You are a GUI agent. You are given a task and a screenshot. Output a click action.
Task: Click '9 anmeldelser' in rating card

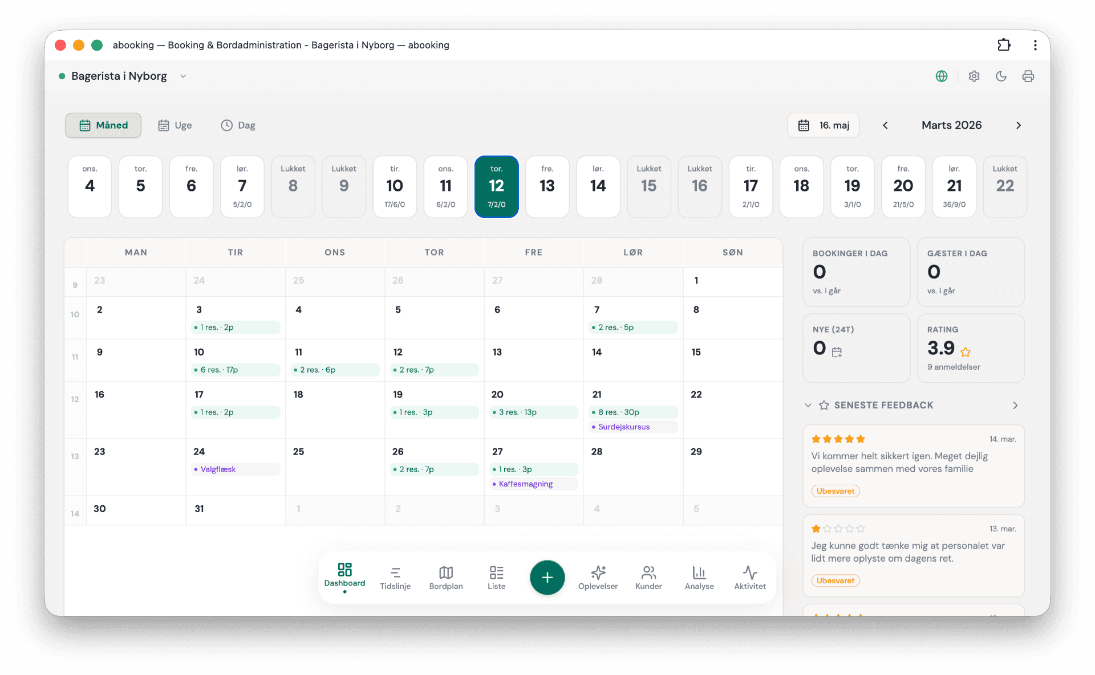(954, 367)
